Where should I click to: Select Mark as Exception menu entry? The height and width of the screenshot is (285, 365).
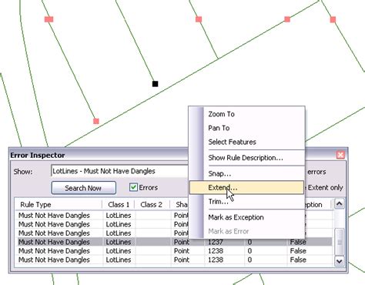coord(236,217)
